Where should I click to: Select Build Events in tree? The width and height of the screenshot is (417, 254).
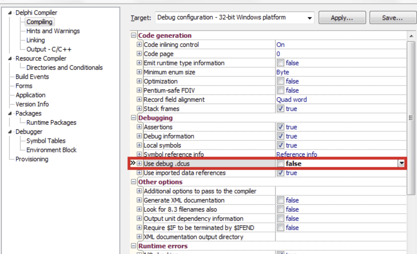pyautogui.click(x=32, y=77)
